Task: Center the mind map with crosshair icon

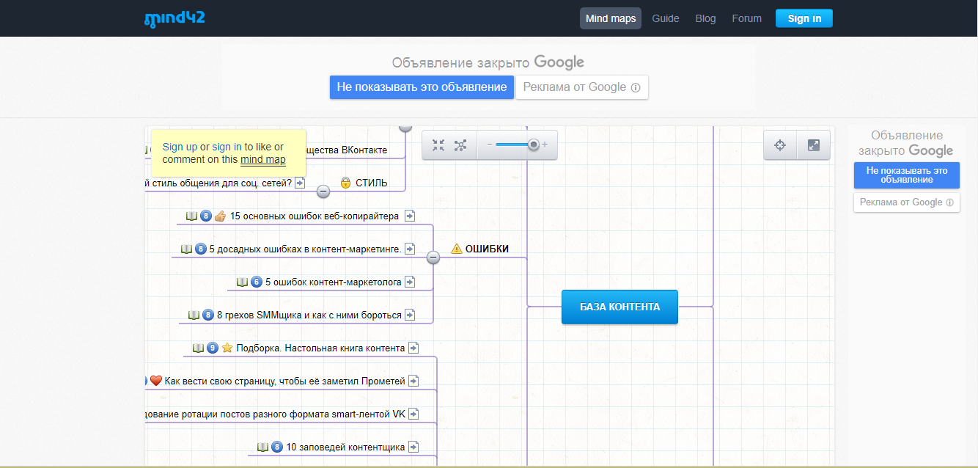Action: click(x=780, y=145)
